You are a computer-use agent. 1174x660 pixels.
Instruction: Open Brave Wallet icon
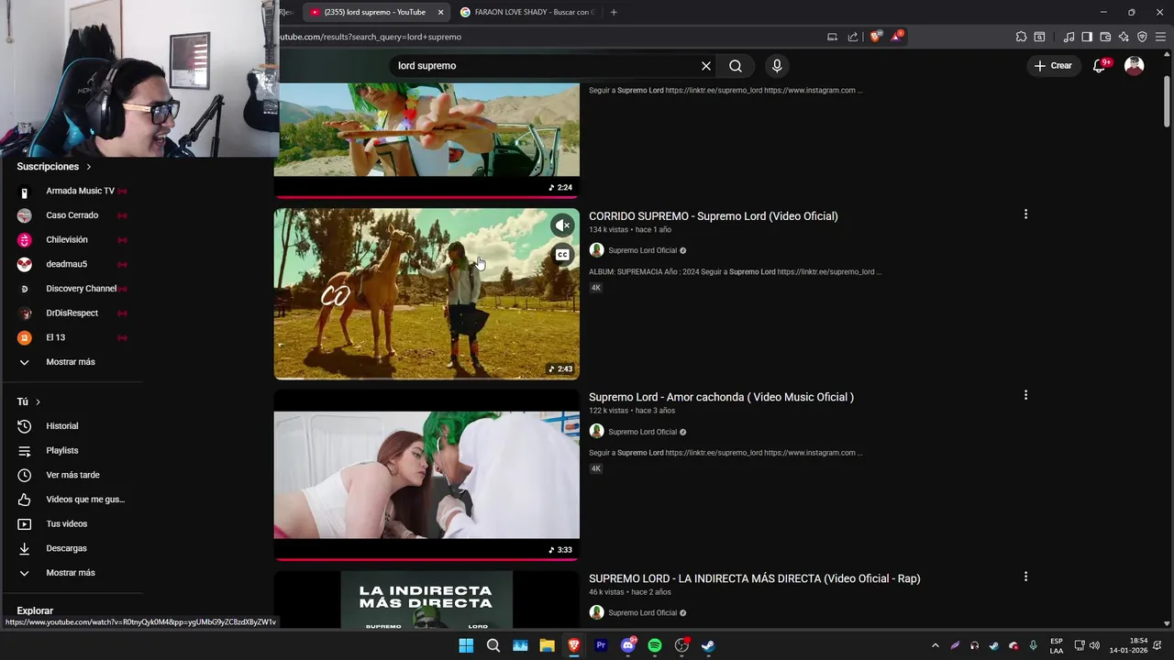pyautogui.click(x=1105, y=37)
